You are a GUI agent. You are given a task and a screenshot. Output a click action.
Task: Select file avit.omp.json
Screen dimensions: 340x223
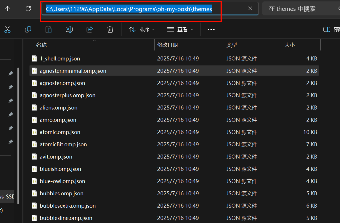174,157
